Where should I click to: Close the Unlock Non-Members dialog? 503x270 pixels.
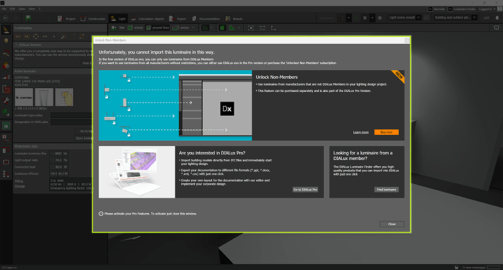pyautogui.click(x=391, y=224)
